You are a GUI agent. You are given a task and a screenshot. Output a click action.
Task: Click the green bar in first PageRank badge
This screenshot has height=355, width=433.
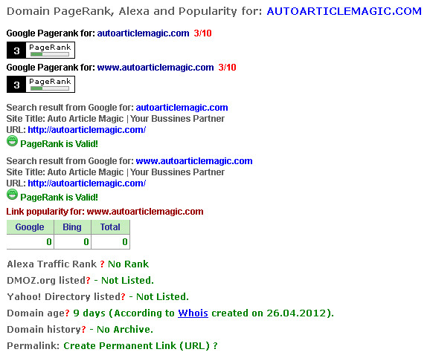(36, 54)
